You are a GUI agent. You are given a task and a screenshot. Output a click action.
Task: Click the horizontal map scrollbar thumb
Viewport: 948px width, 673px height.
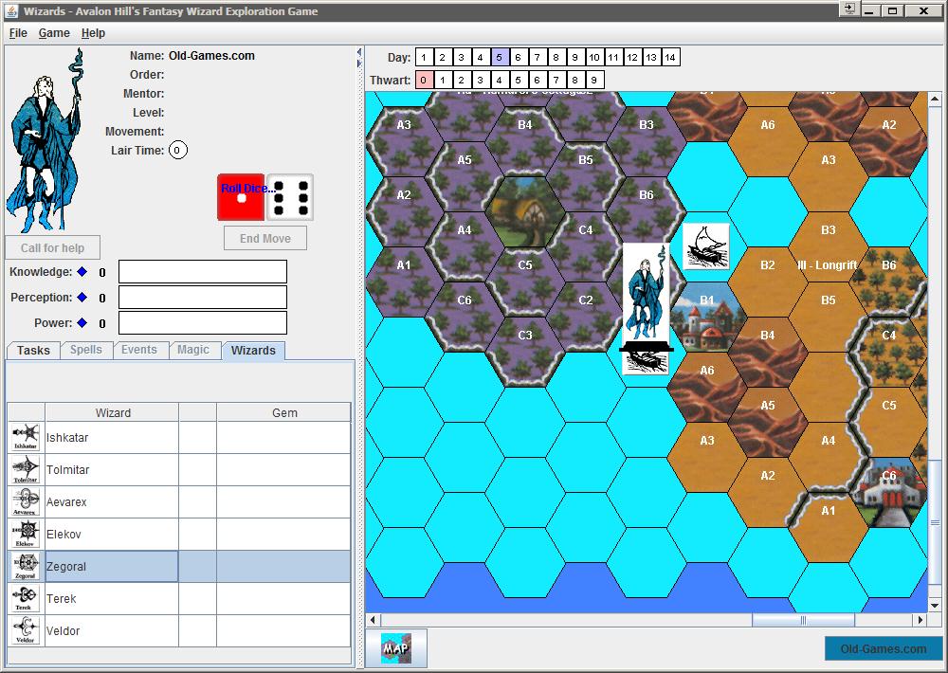[x=803, y=620]
